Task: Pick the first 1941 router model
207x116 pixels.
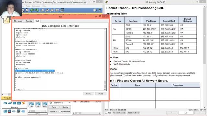Action: [x=31, y=104]
